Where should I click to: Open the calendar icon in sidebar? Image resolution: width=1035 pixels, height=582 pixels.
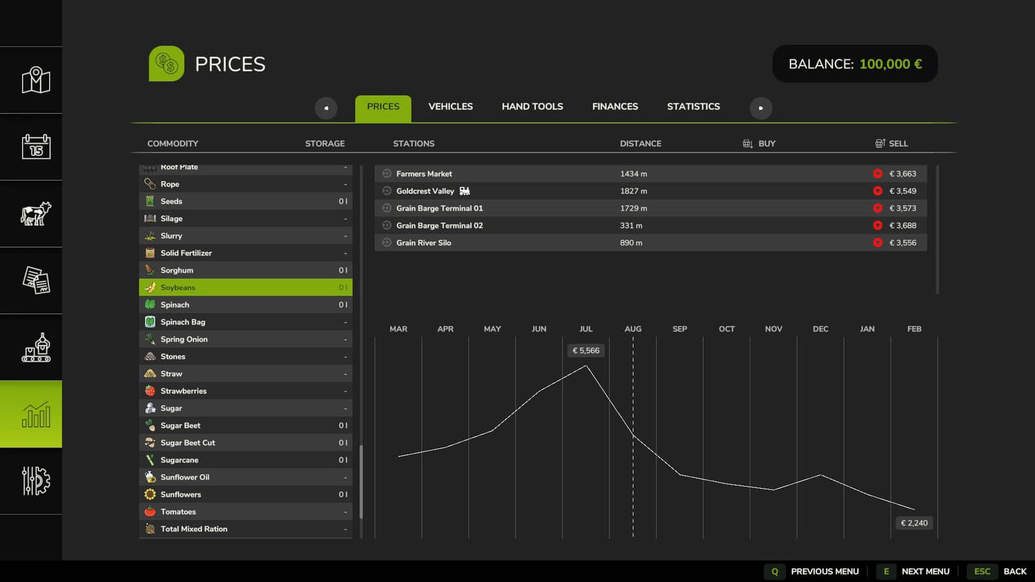(x=36, y=147)
